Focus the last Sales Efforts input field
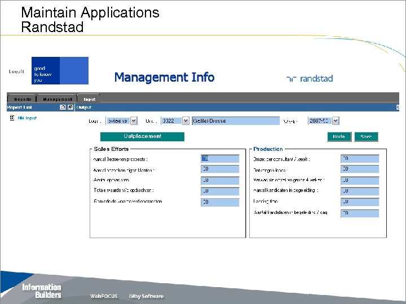The height and width of the screenshot is (304, 406). 220,202
